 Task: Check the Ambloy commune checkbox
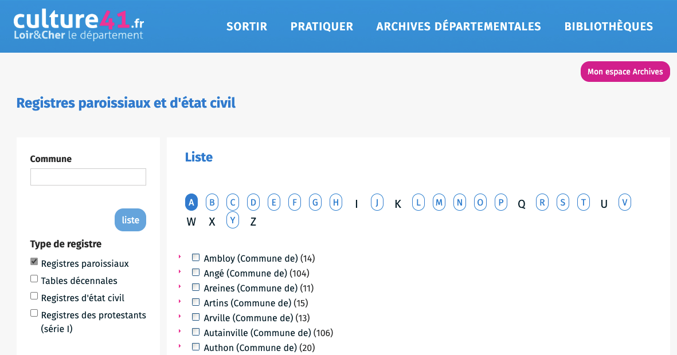[x=195, y=257]
